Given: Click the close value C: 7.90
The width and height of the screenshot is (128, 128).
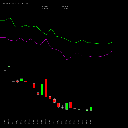Looking at the screenshot, I should click(44, 7).
